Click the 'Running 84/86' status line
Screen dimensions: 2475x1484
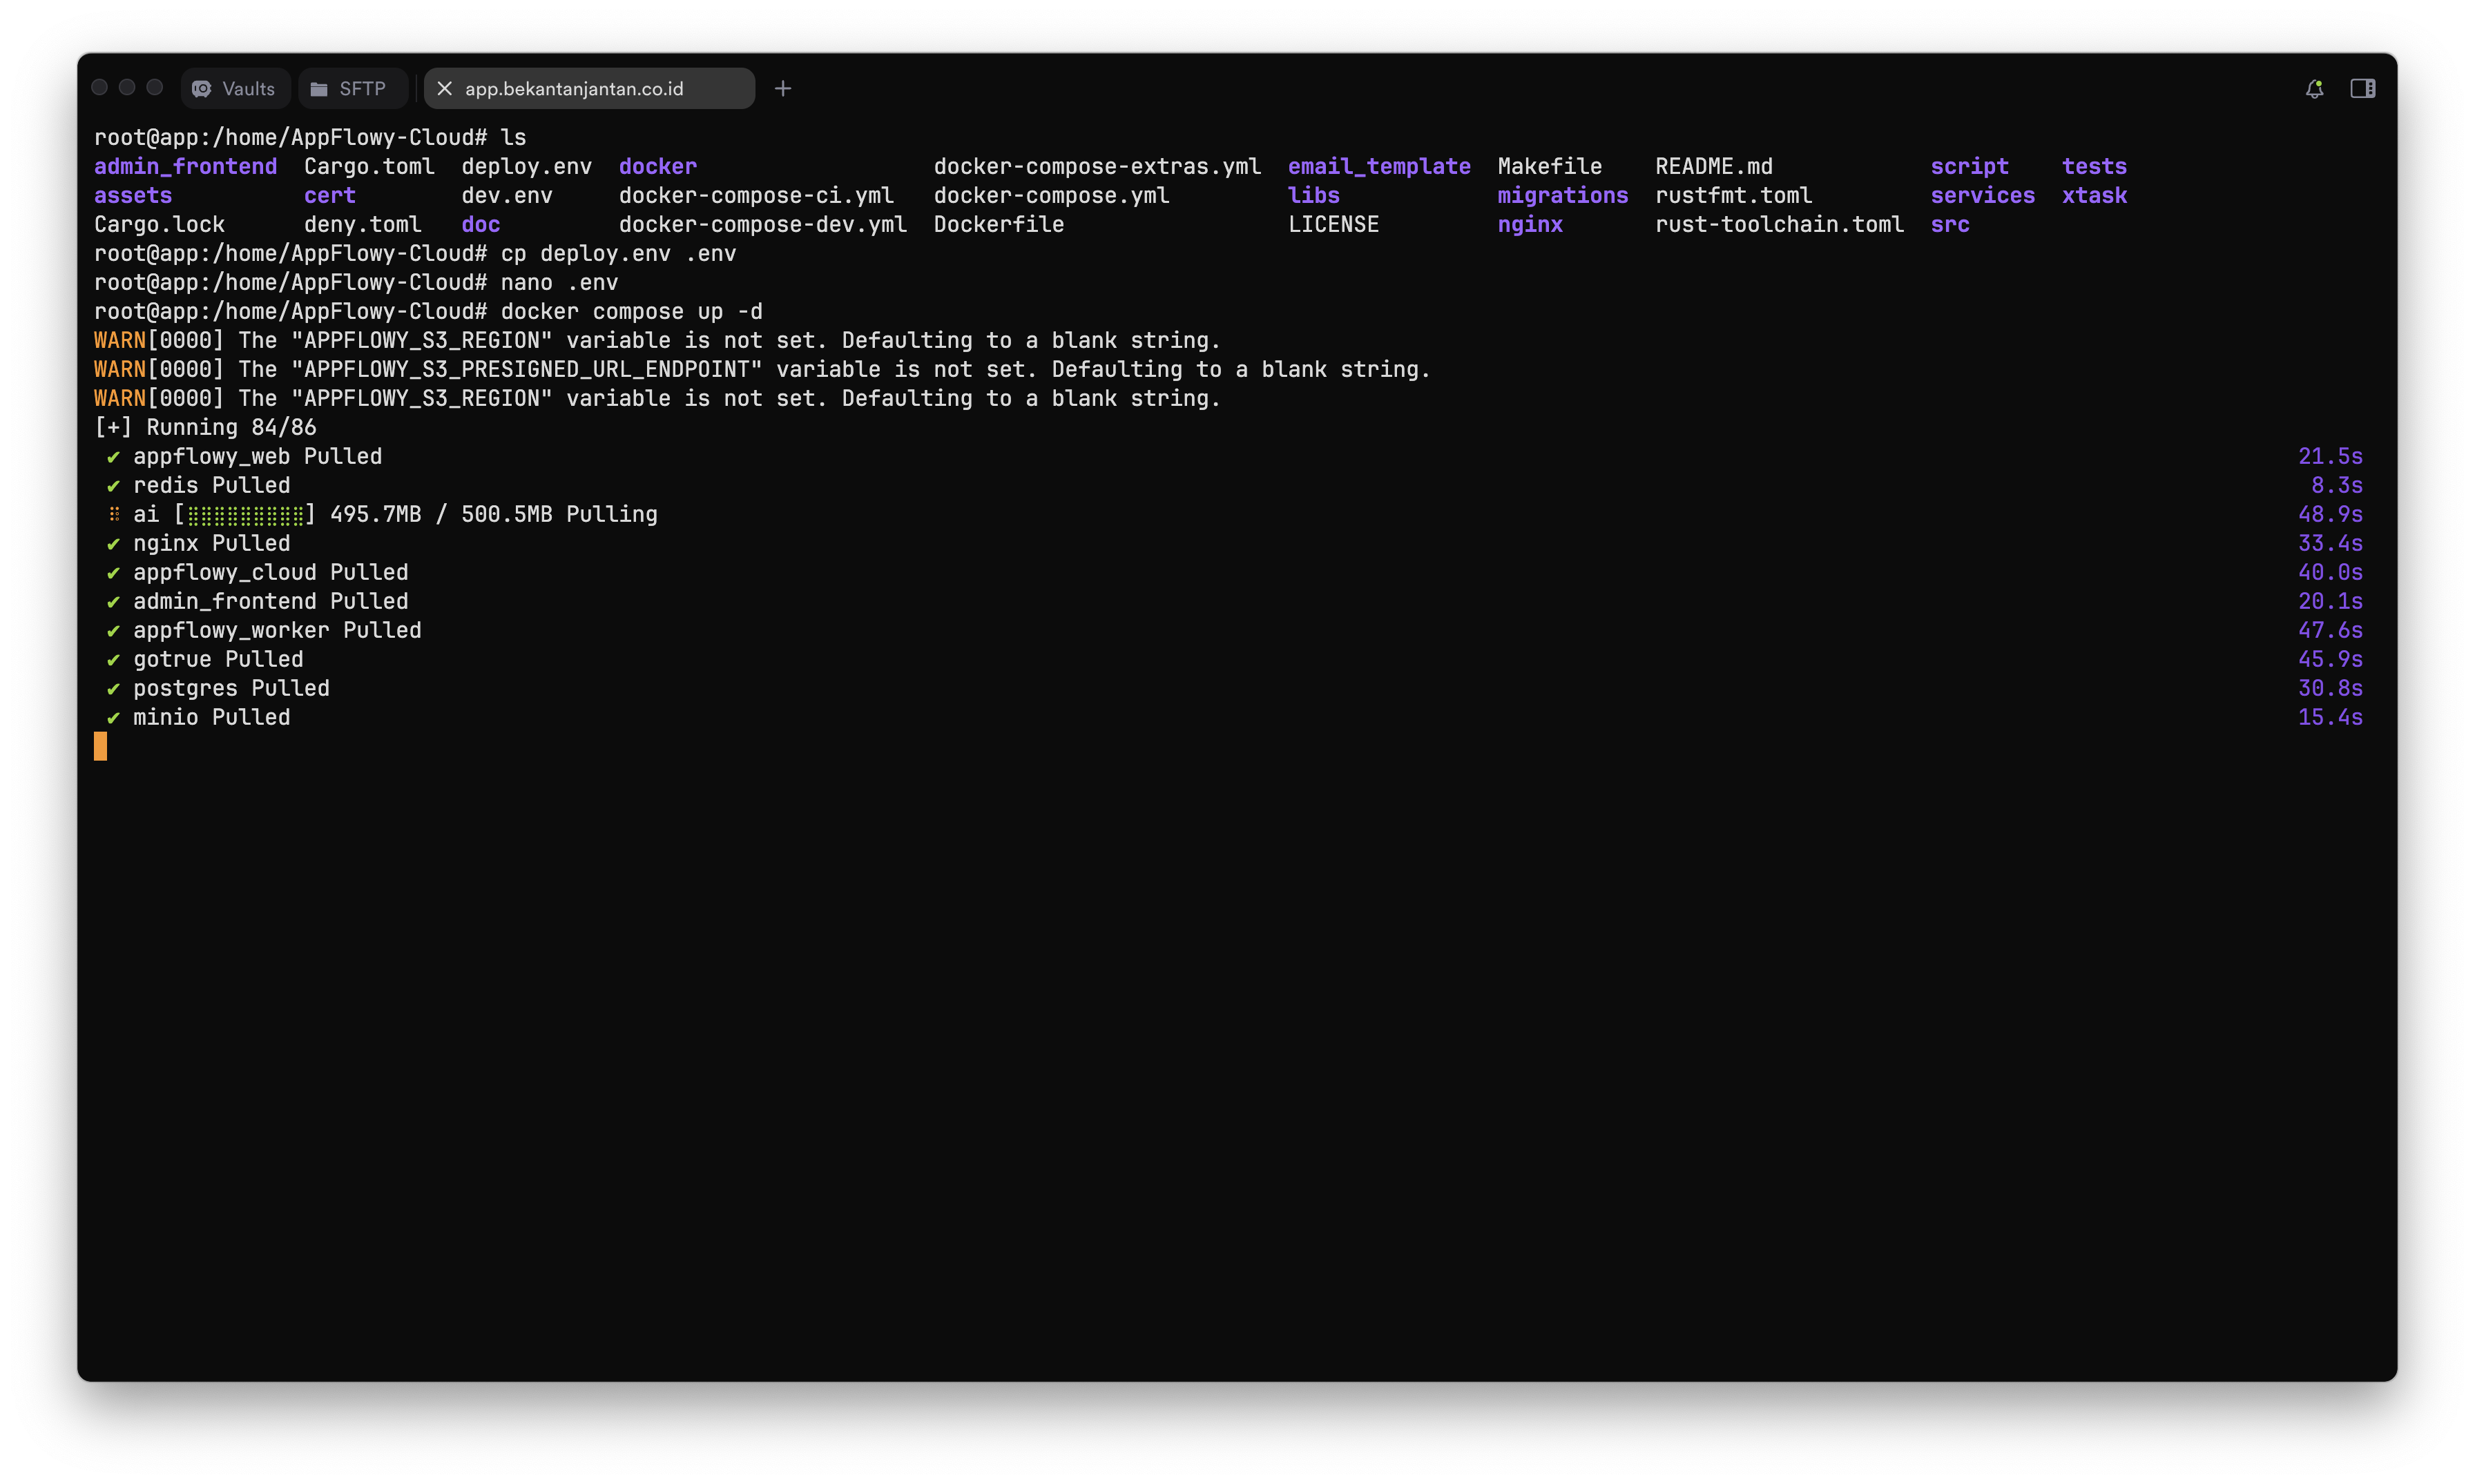click(x=205, y=427)
